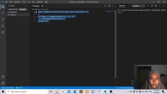Click the ENG language indicator
Image resolution: width=167 pixels, height=94 pixels.
point(150,92)
